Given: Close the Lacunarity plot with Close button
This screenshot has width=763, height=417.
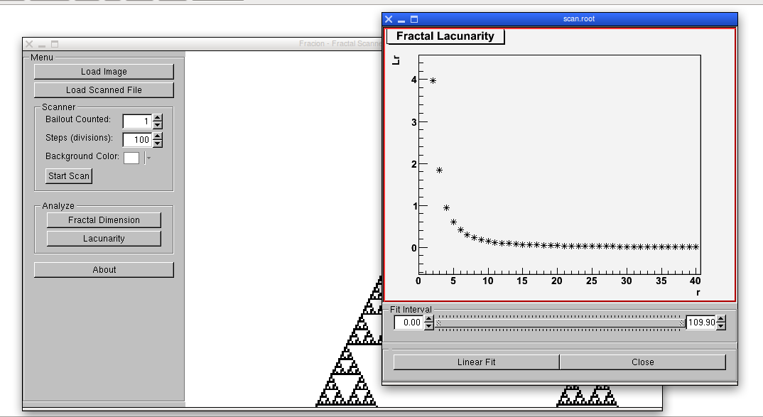Looking at the screenshot, I should pos(642,362).
